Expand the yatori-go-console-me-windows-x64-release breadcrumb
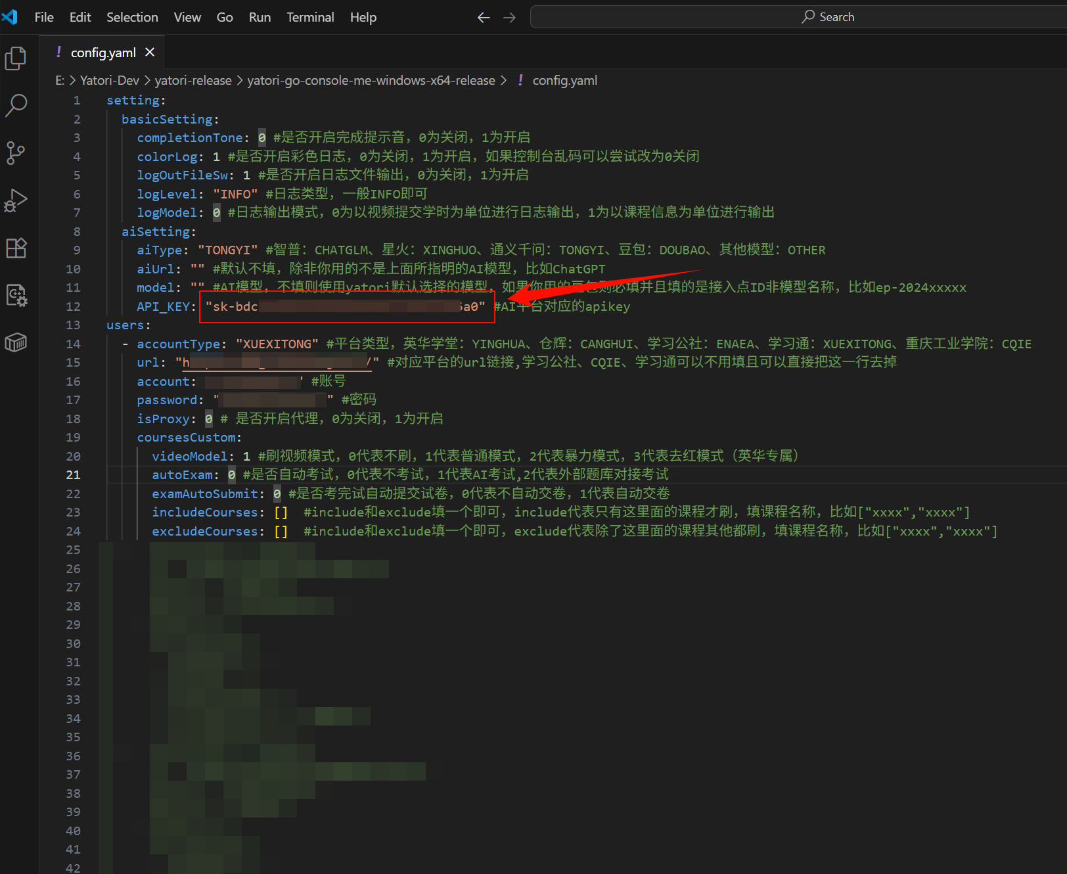1067x874 pixels. click(371, 80)
